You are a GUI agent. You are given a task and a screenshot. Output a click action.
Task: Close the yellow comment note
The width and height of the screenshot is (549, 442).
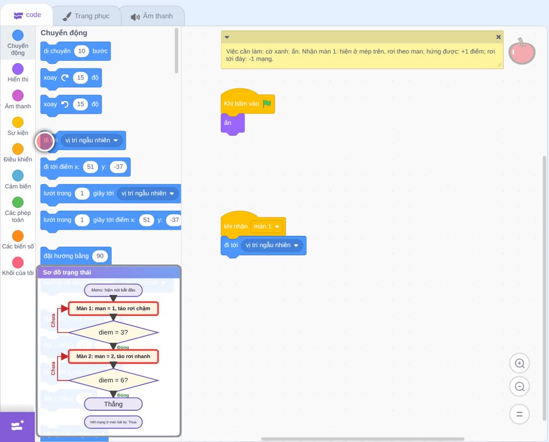[x=498, y=37]
